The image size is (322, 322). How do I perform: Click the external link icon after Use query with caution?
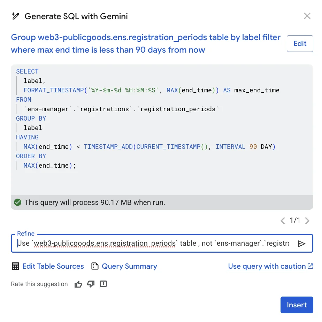tap(310, 266)
